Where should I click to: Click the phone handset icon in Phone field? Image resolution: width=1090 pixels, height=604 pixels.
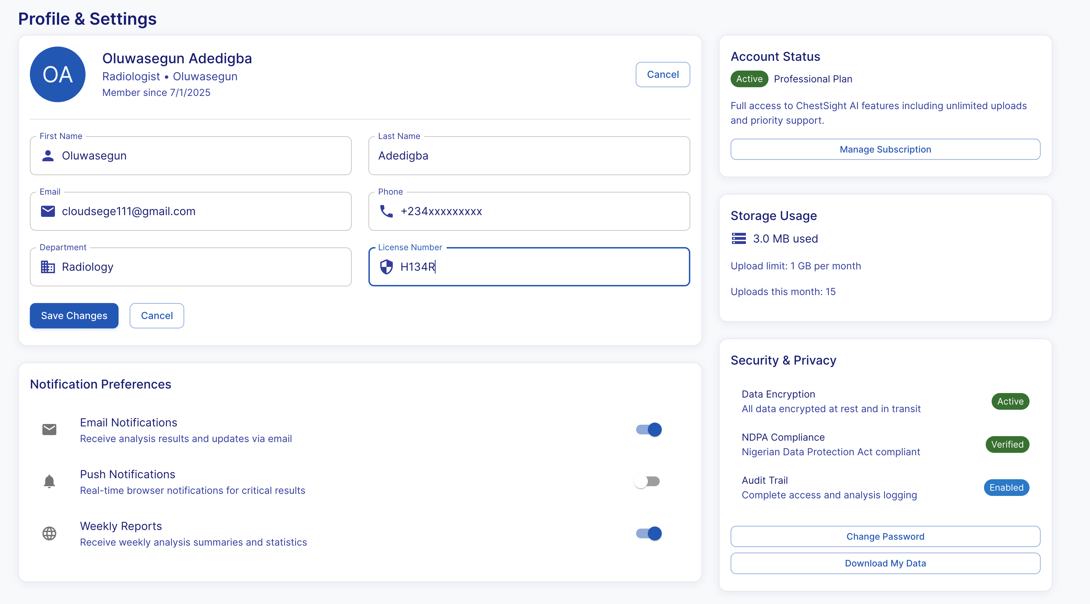click(x=386, y=211)
